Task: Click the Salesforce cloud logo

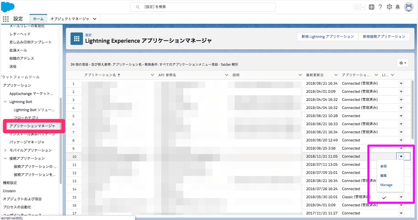Action: pyautogui.click(x=7, y=7)
